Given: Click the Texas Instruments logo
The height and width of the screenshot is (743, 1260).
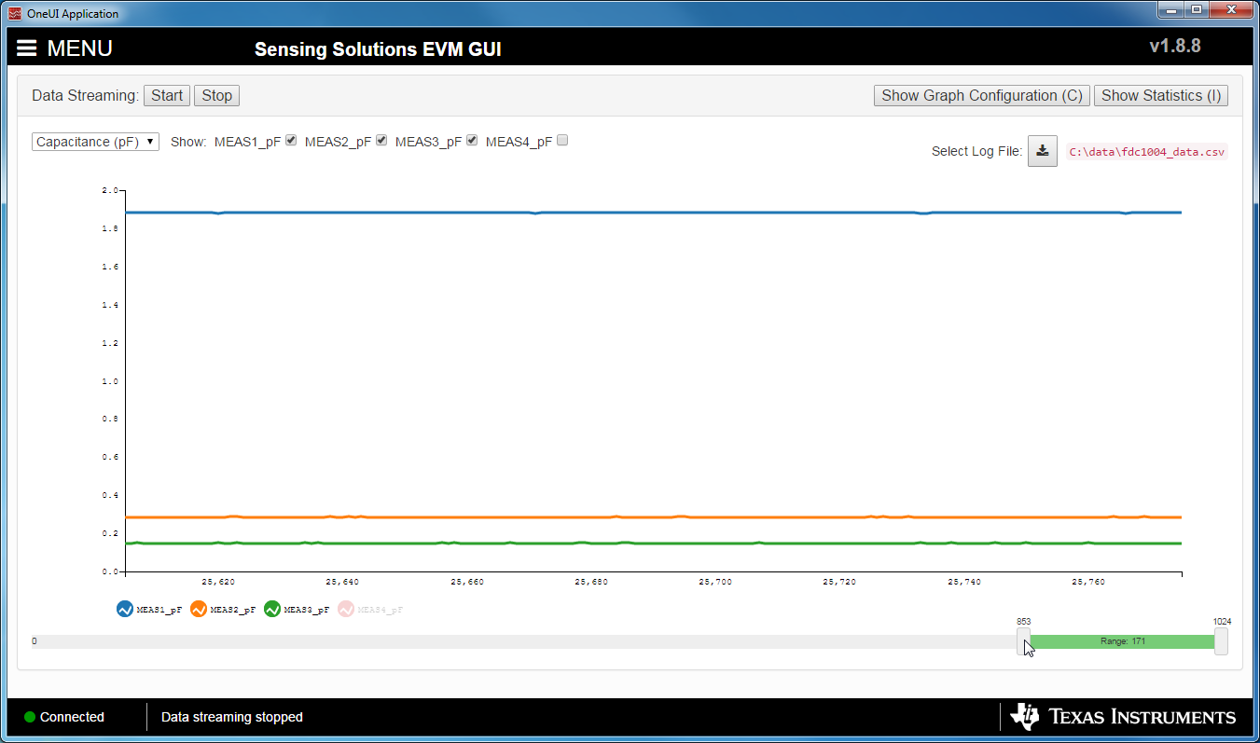Looking at the screenshot, I should click(1122, 716).
